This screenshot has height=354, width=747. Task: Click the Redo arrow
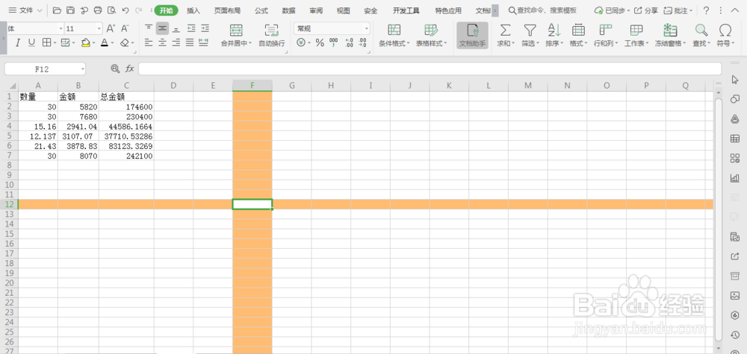[x=139, y=10]
